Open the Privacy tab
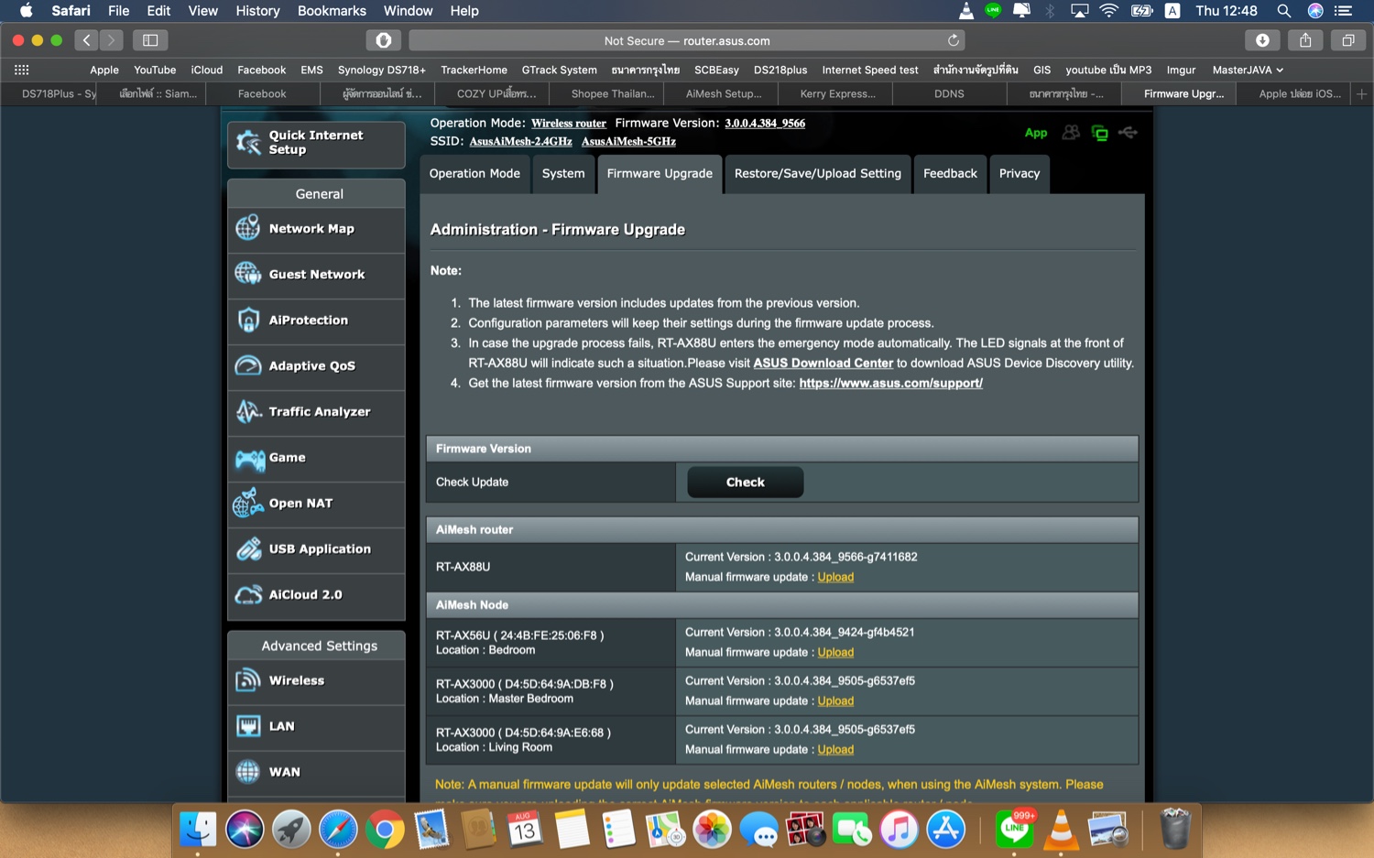This screenshot has width=1374, height=858. click(x=1020, y=174)
